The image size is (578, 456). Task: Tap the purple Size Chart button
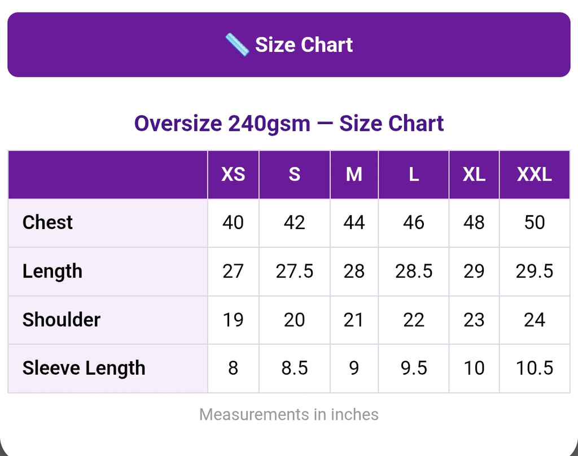tap(289, 45)
